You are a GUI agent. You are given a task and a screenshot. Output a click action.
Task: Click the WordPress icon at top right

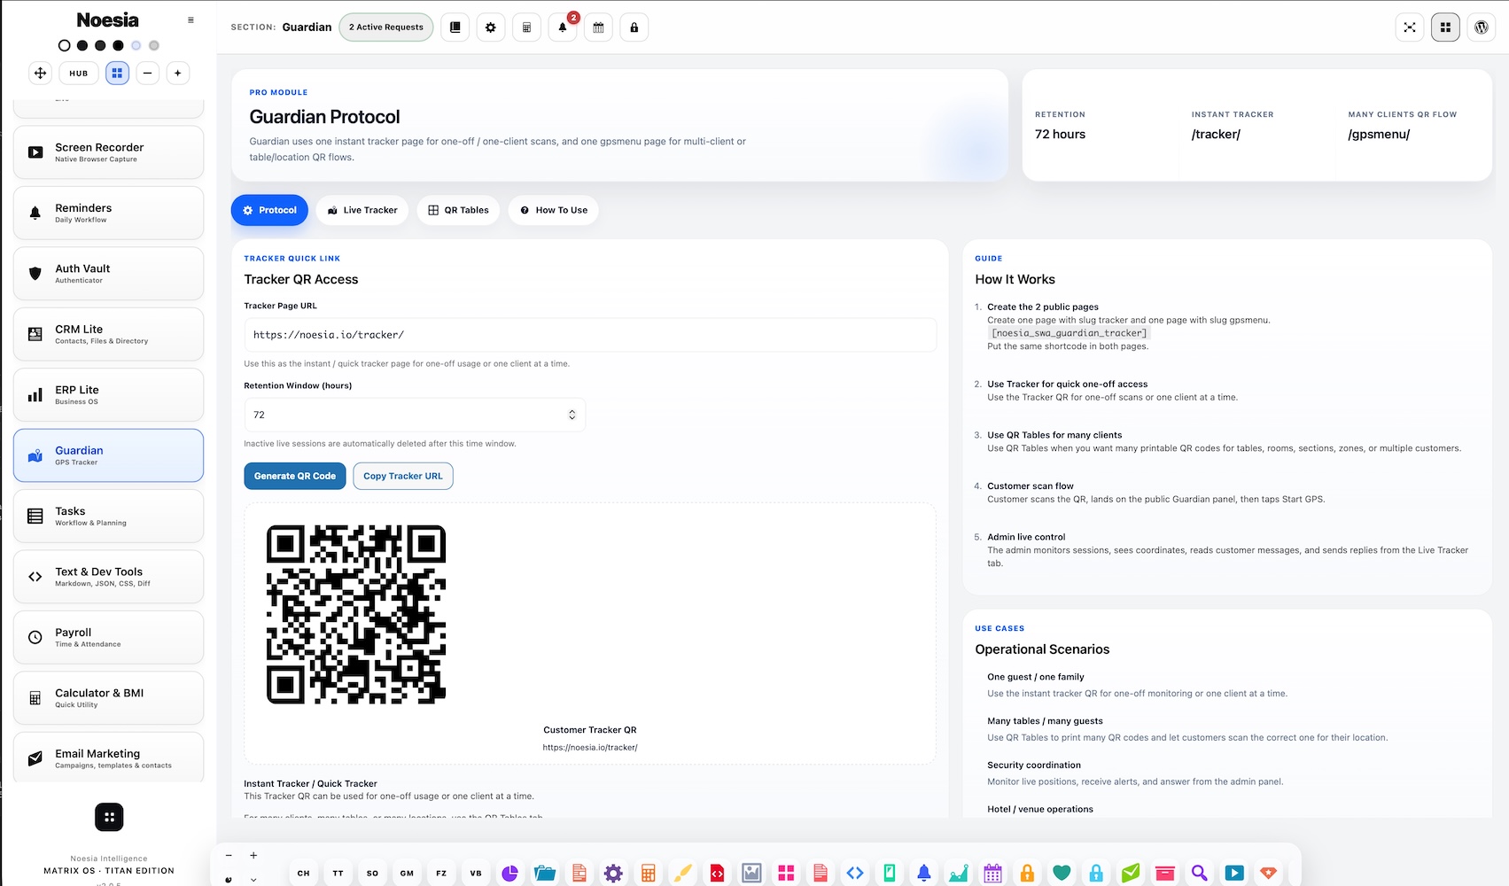click(1482, 27)
